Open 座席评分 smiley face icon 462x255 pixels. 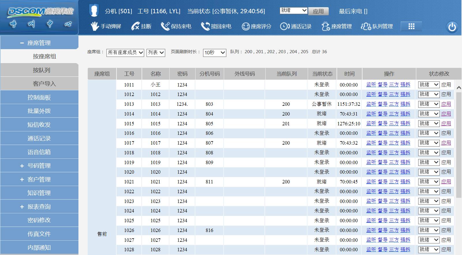245,26
